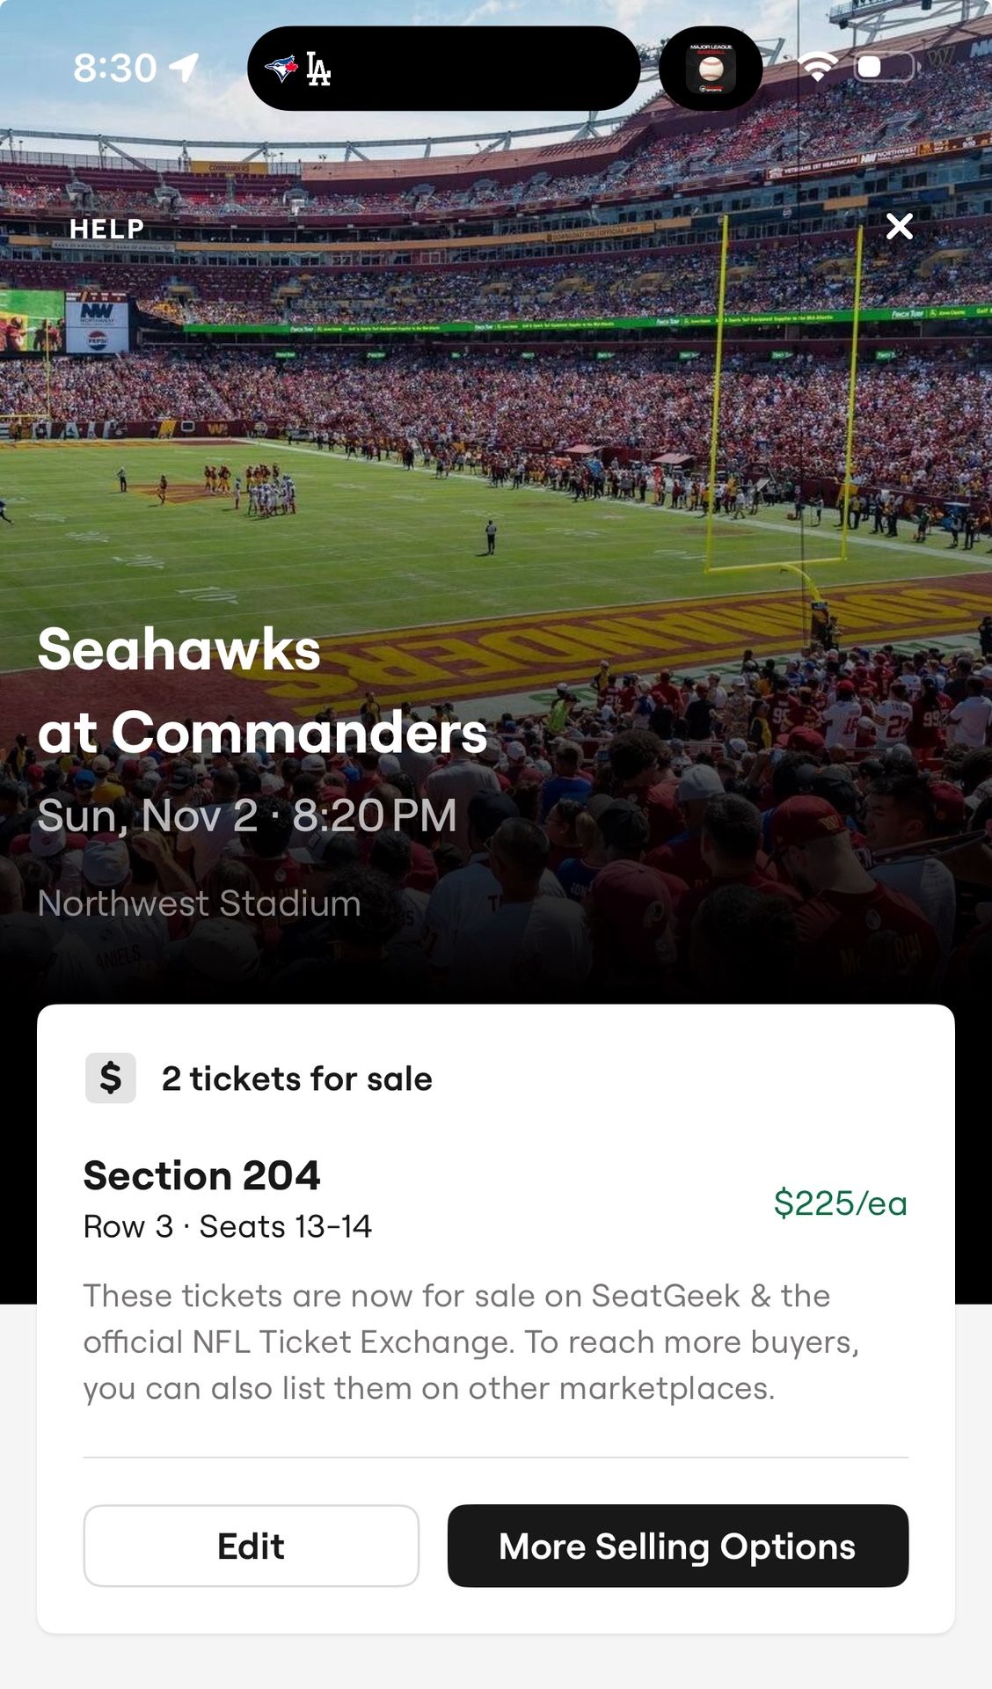
Task: Tap the dollar sign icon next to tickets for sale
Action: [111, 1077]
